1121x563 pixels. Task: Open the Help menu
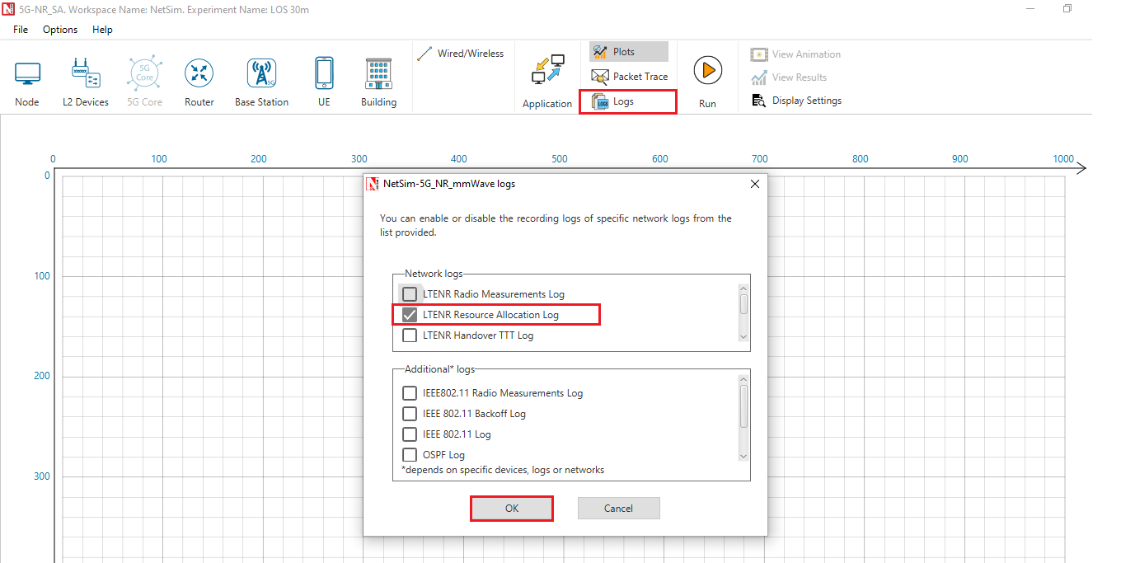(x=102, y=30)
